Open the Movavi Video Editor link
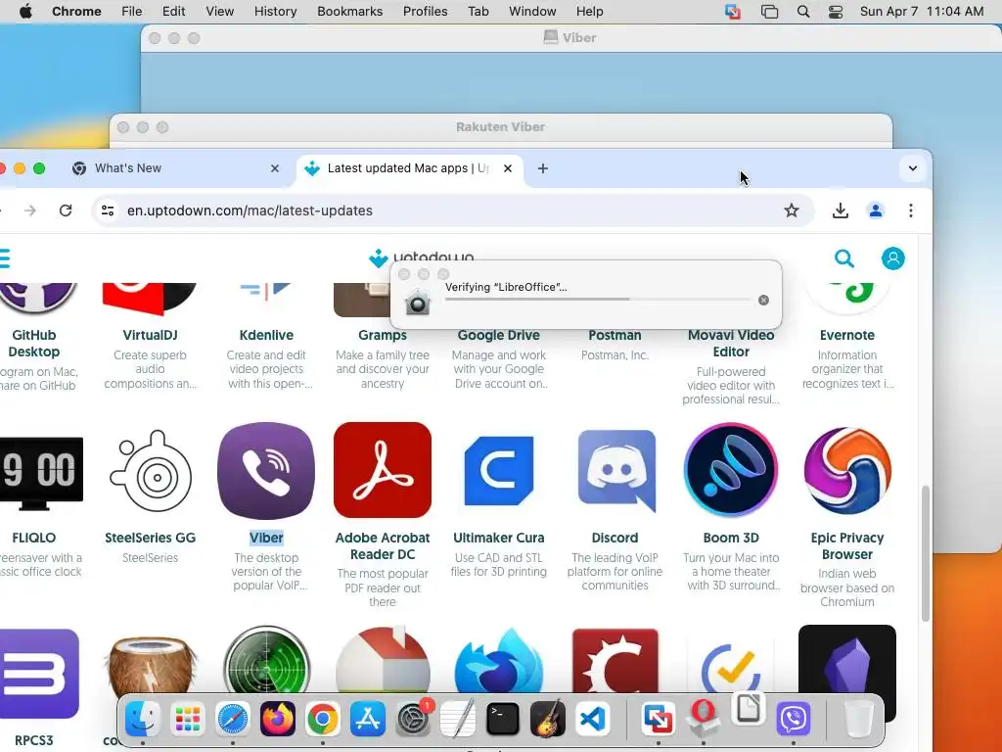Viewport: 1002px width, 752px height. tap(731, 344)
